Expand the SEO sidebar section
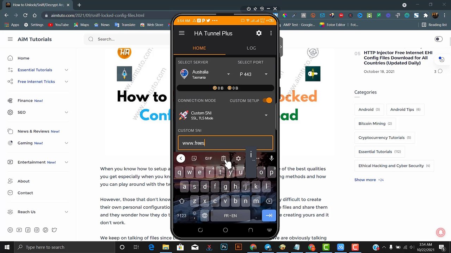The image size is (451, 253). pos(66,112)
